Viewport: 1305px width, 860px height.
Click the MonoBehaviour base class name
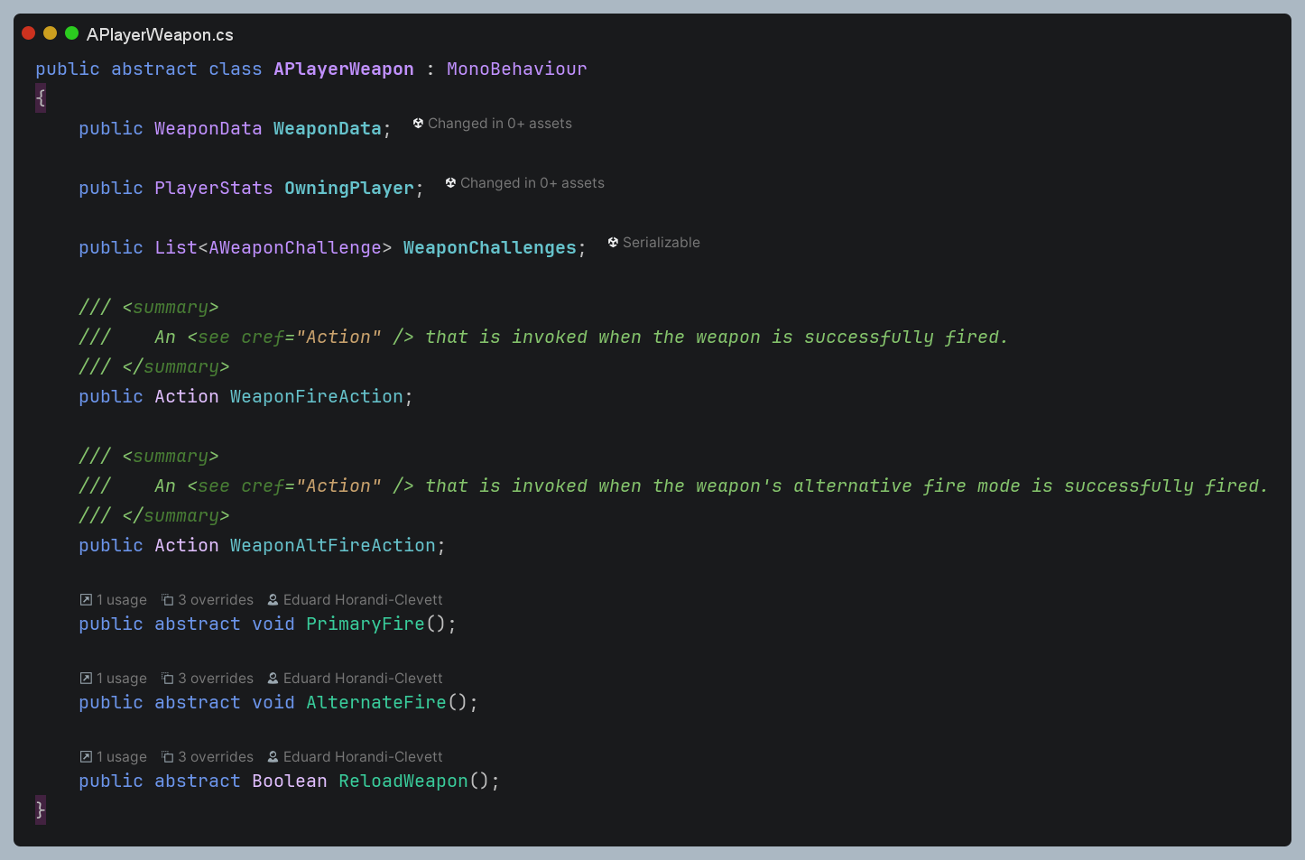click(x=516, y=69)
